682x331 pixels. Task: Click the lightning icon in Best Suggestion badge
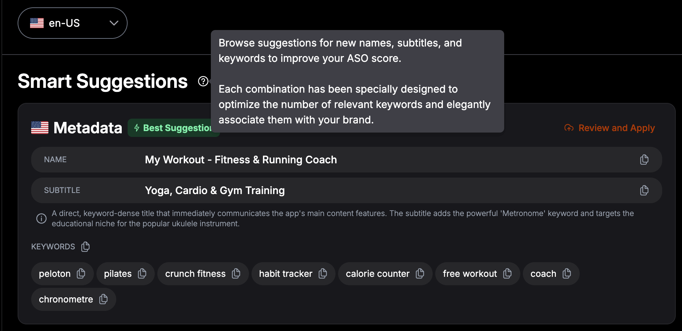pyautogui.click(x=136, y=128)
